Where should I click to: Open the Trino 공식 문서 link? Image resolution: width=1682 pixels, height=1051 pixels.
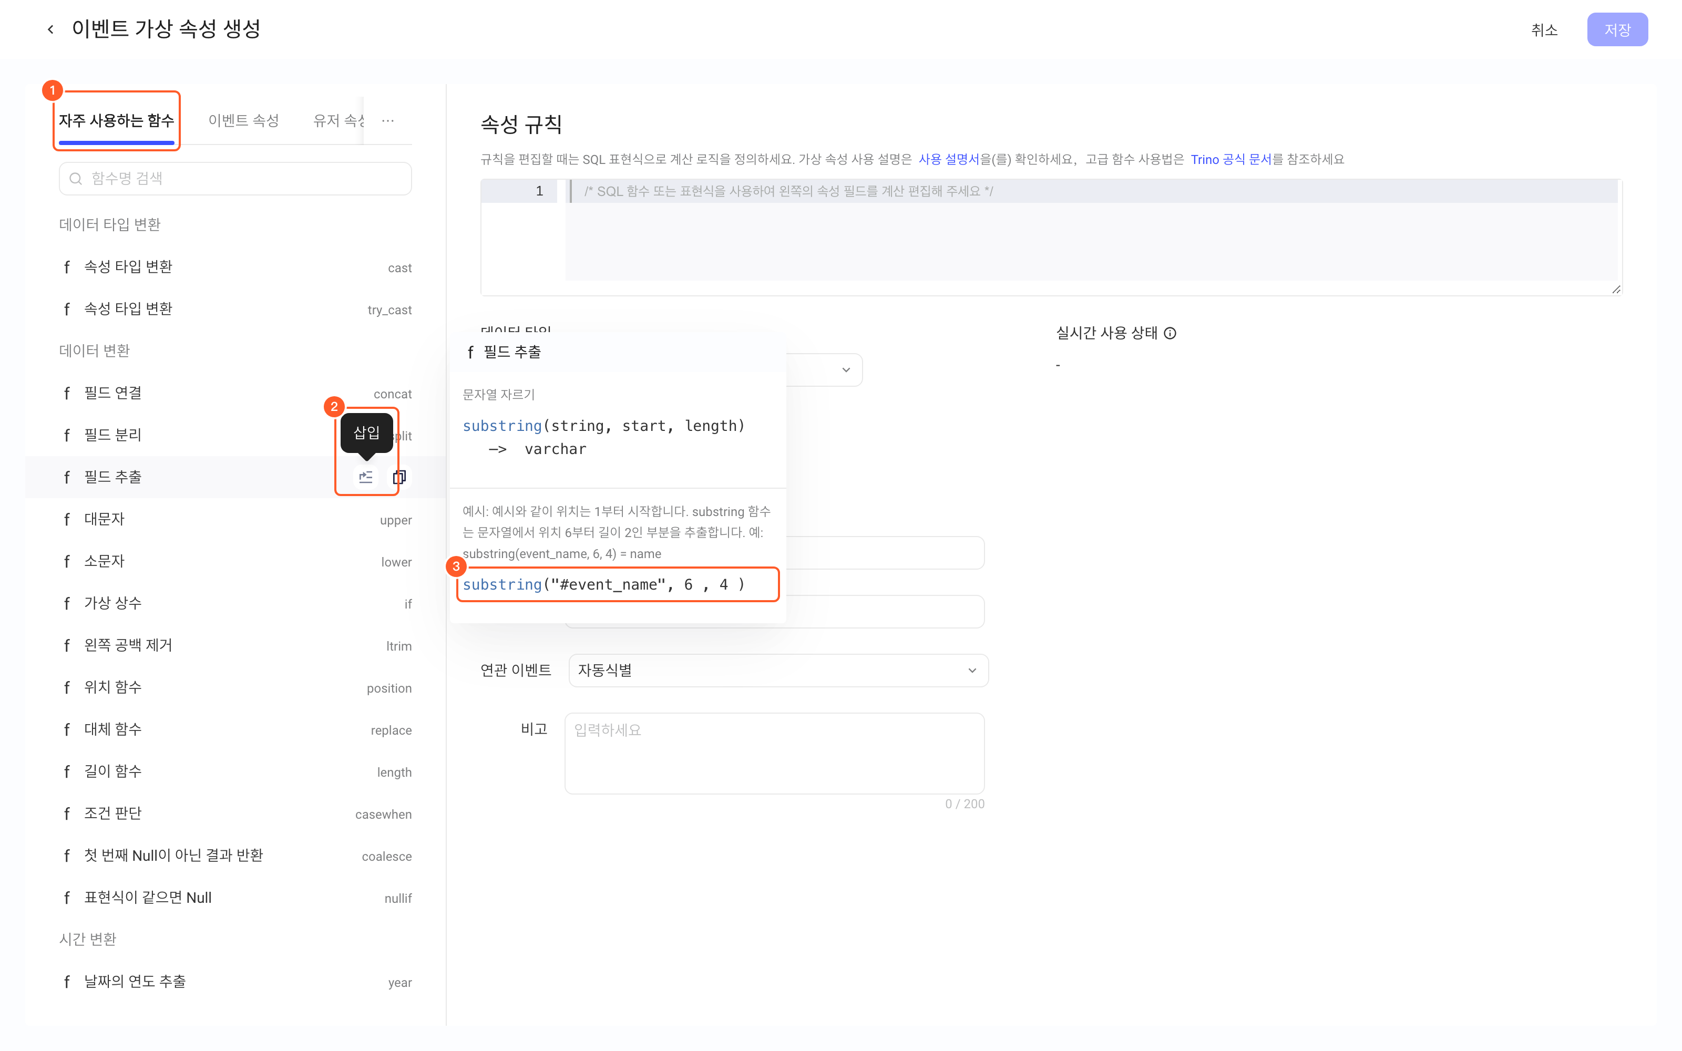[1231, 159]
